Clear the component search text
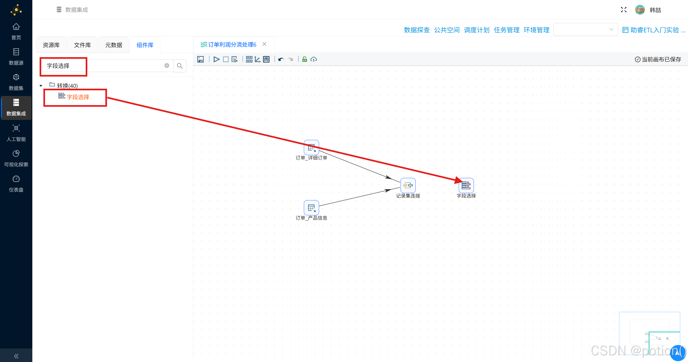 (x=167, y=65)
